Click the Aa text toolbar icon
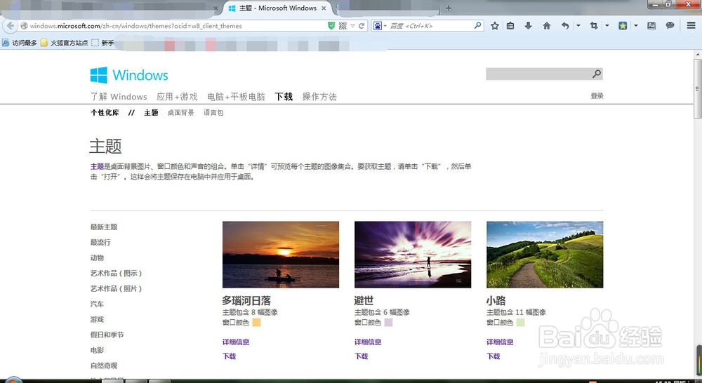The height and width of the screenshot is (383, 702). 651,25
